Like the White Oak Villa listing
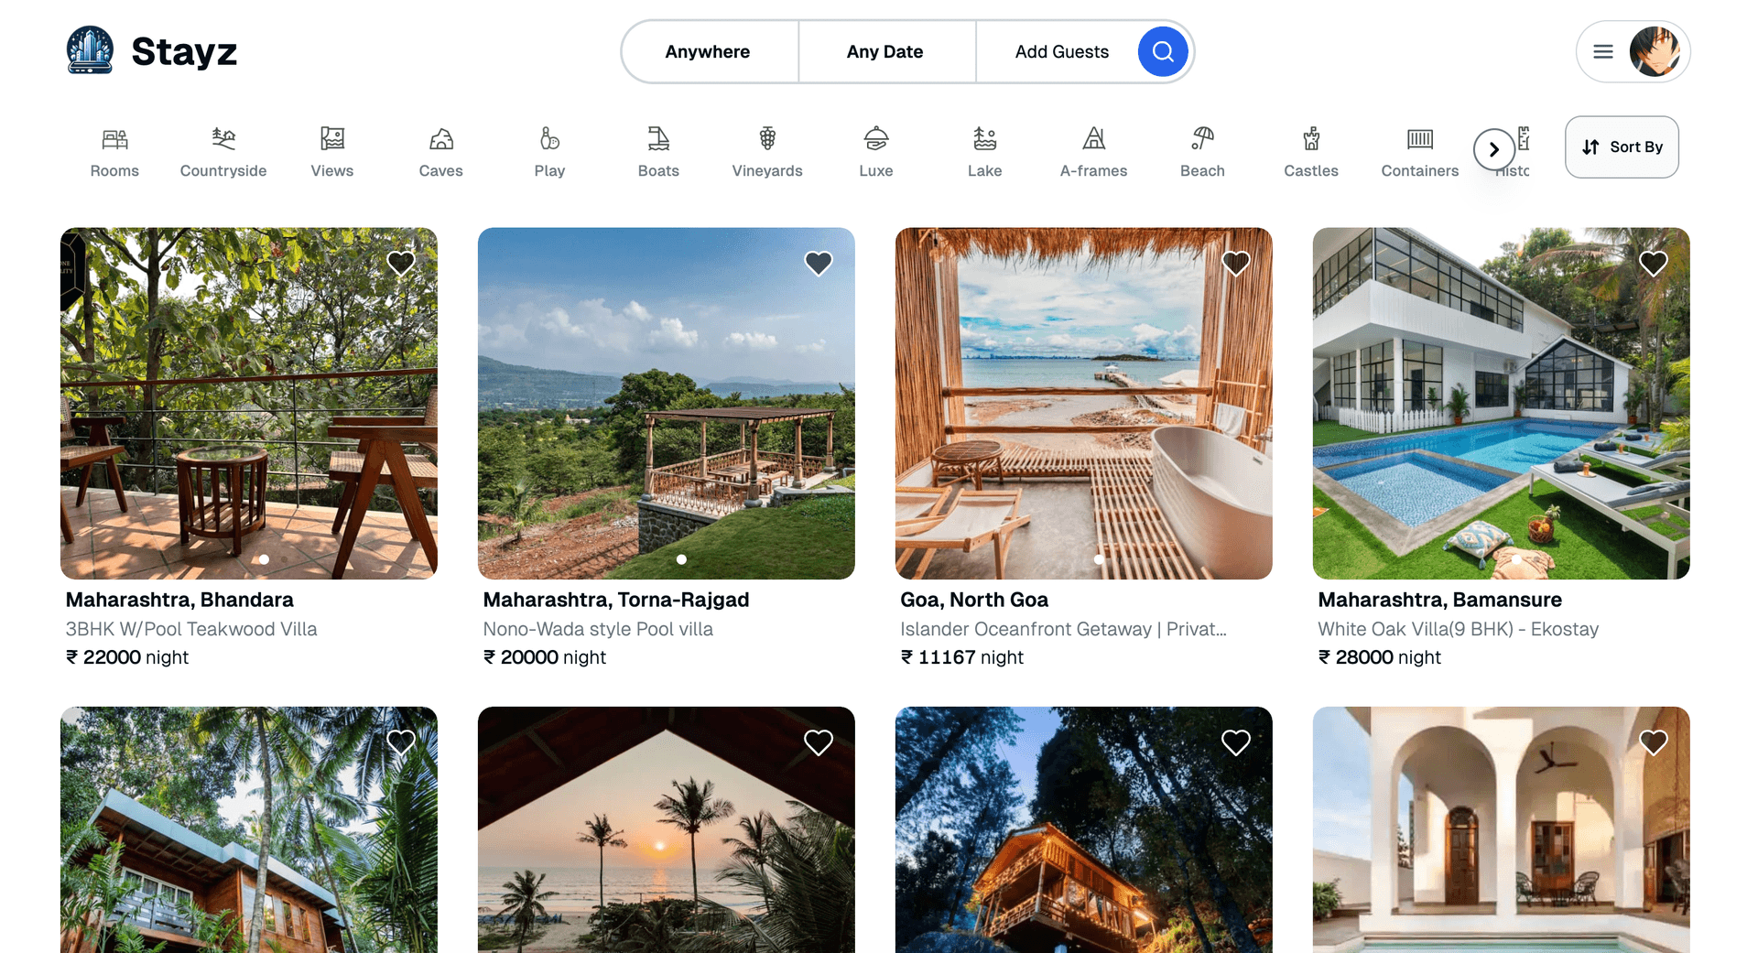Viewport: 1758px width, 953px height. (x=1653, y=264)
